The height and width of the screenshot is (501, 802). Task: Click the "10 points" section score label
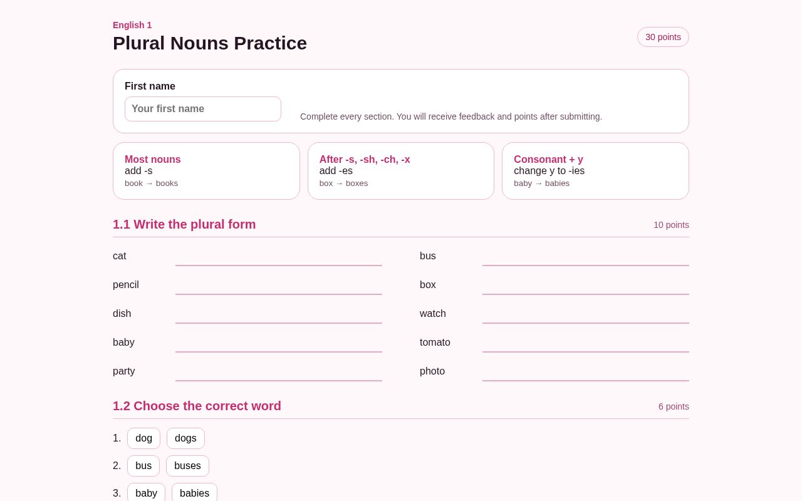(x=671, y=225)
